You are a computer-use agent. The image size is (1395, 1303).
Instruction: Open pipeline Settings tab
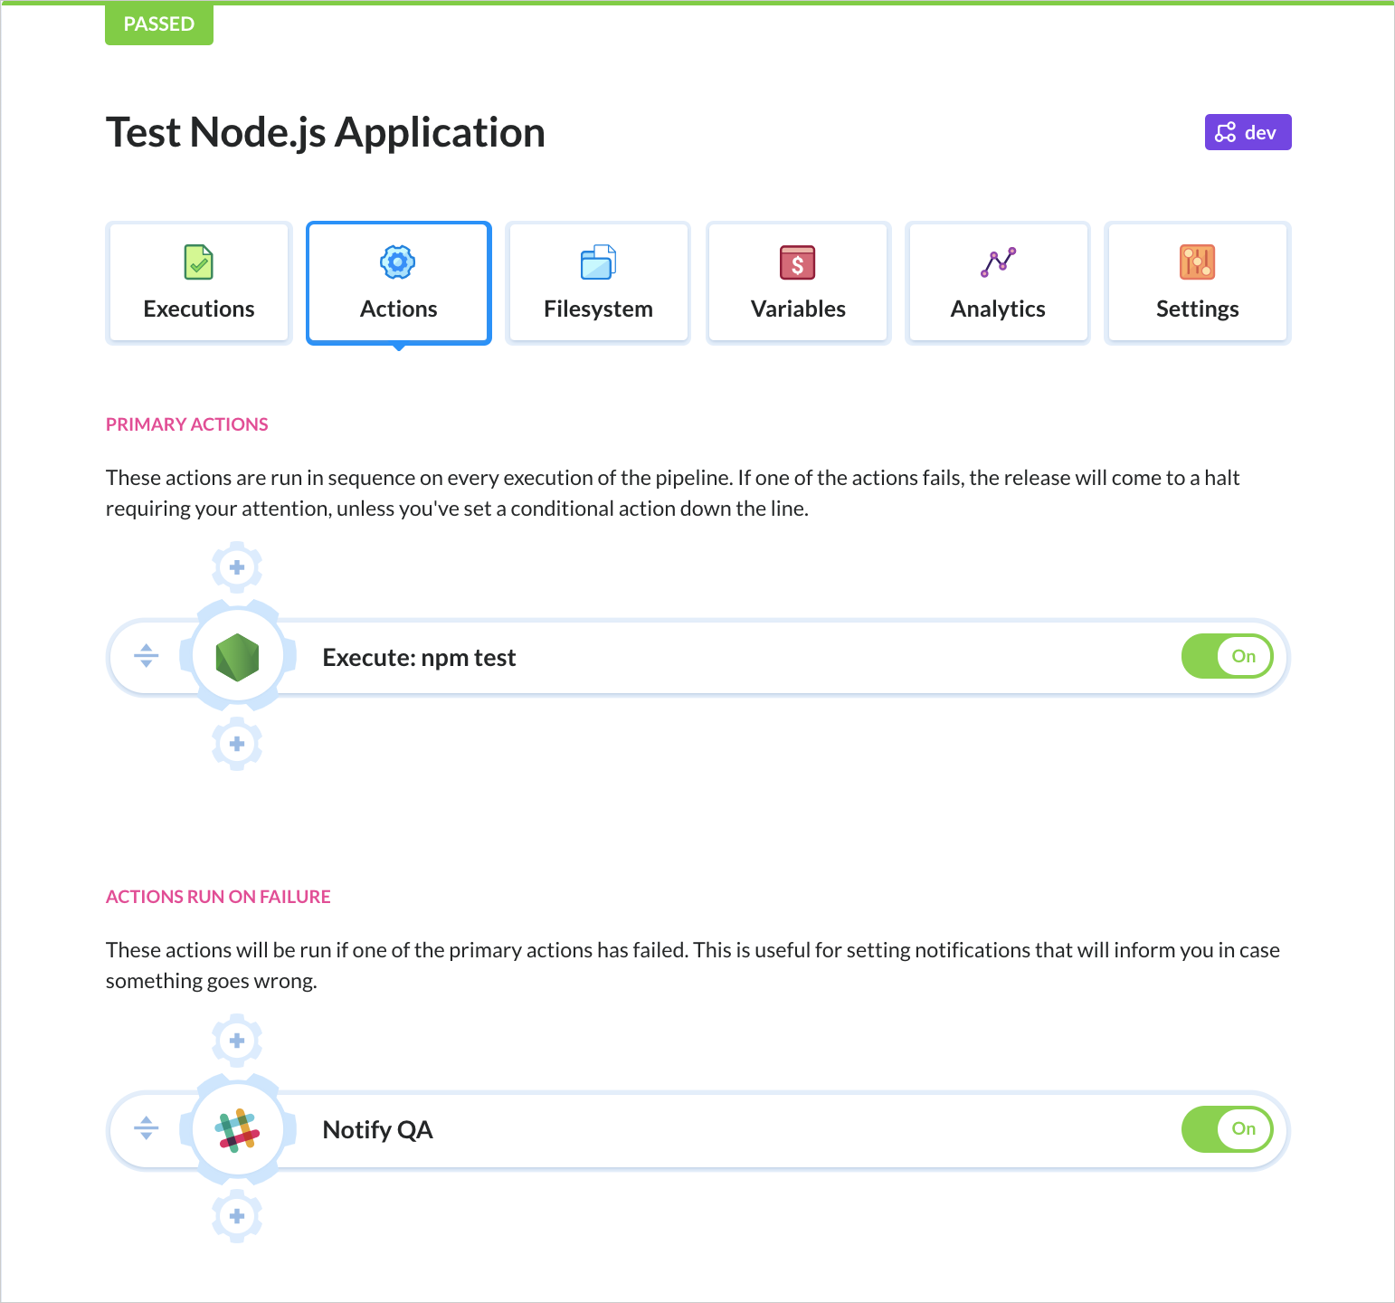click(x=1198, y=283)
